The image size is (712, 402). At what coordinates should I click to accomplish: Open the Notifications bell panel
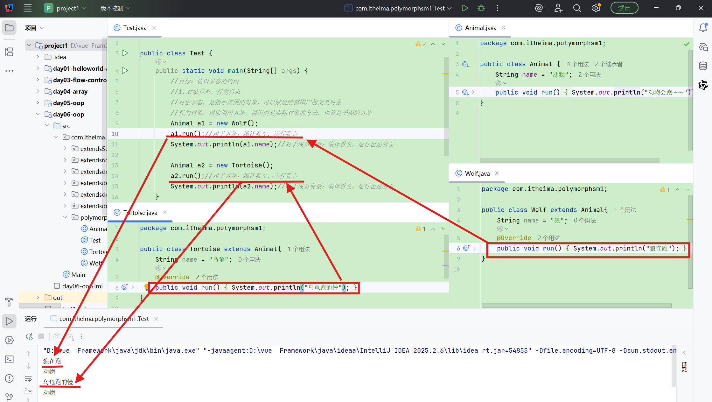703,28
